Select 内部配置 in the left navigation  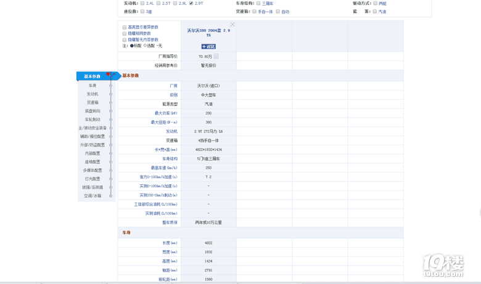(x=92, y=153)
